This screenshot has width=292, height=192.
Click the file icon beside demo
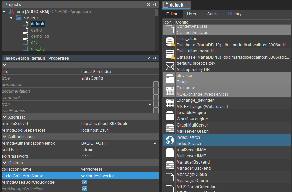point(25,30)
